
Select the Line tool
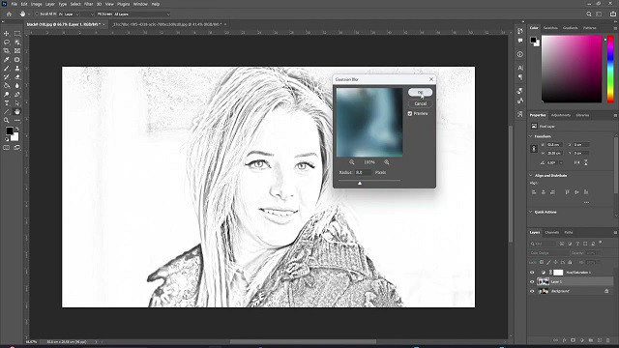(7, 112)
